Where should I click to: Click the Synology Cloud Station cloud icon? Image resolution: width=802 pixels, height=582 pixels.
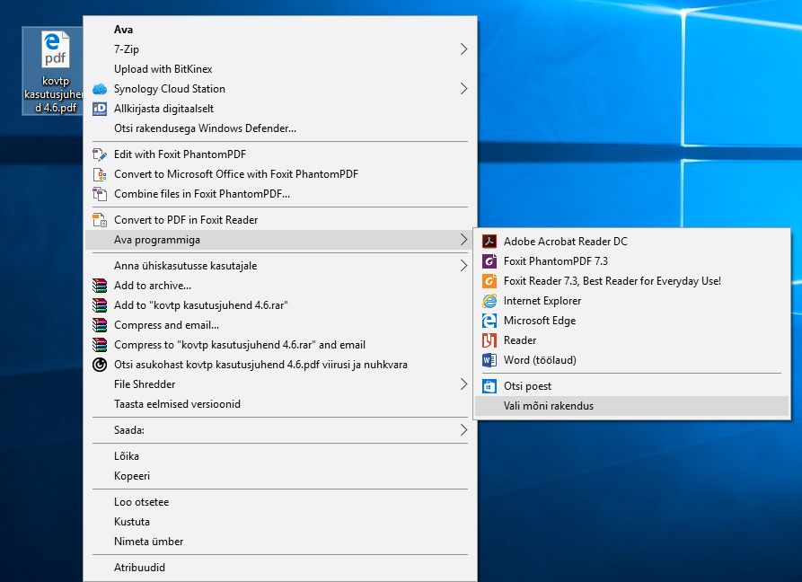point(100,89)
